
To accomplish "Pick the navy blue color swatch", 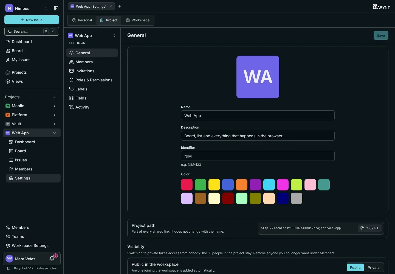I will click(x=283, y=198).
